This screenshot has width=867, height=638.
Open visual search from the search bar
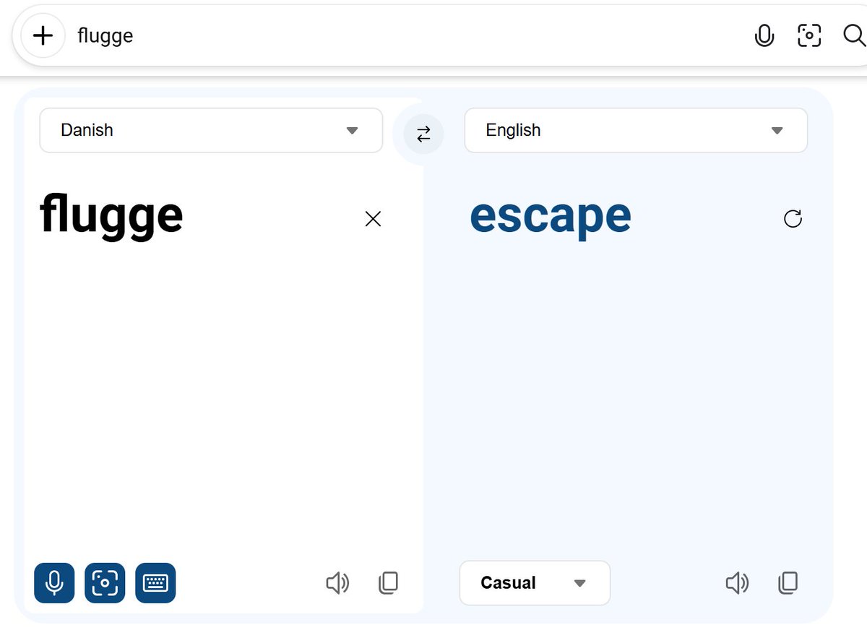(809, 35)
